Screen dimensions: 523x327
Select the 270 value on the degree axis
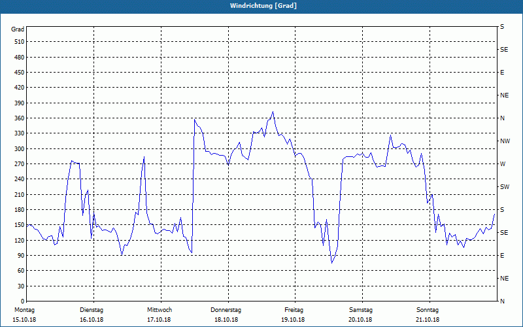[x=20, y=164]
